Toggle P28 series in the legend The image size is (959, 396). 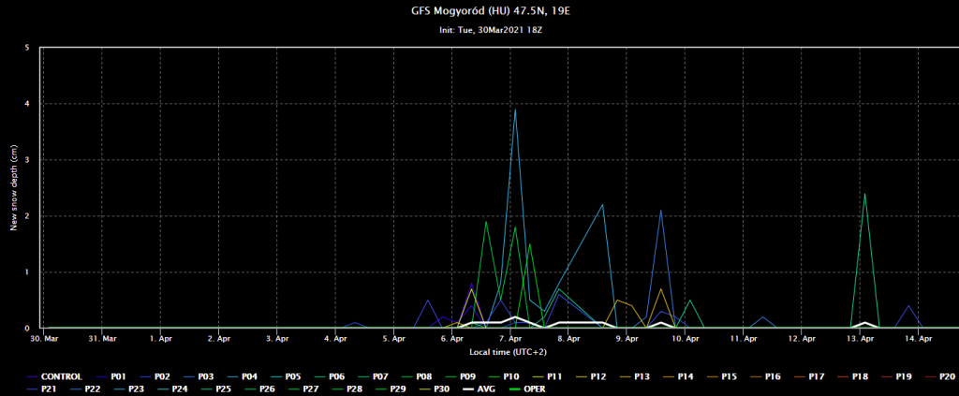[353, 389]
